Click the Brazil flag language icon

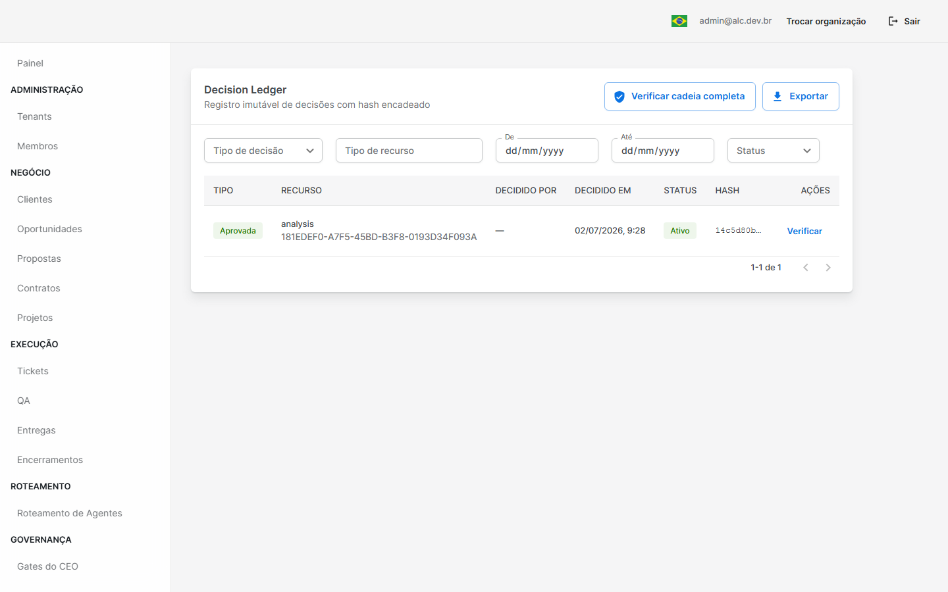pos(679,21)
